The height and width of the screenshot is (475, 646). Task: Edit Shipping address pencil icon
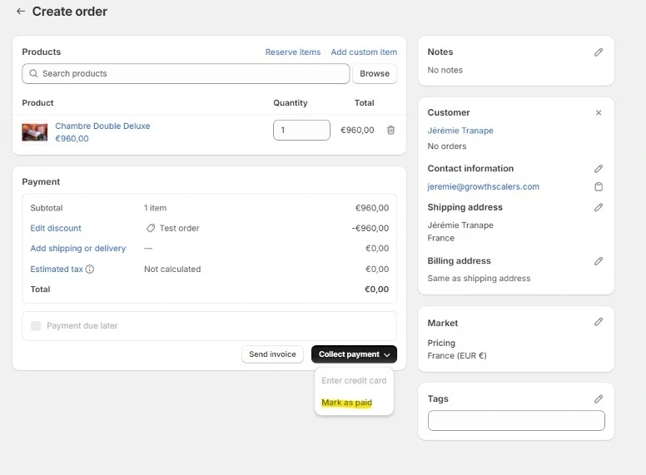tap(598, 207)
